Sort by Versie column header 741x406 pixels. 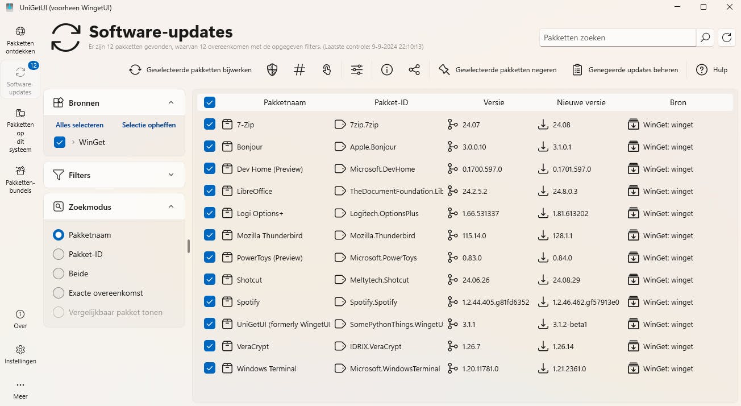click(x=494, y=103)
